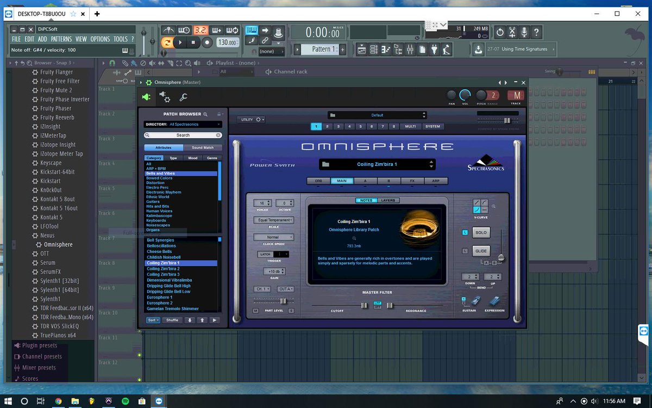Click the patch Search field
The image size is (652, 408).
coord(183,135)
